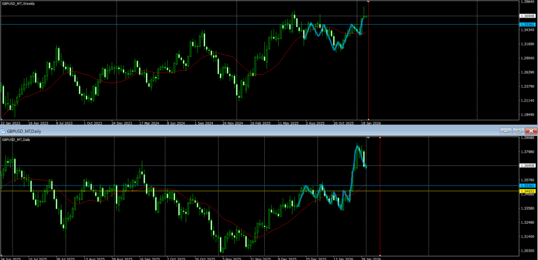Select the yellow horizontal line on Daily chart
This screenshot has height=260, width=538.
tap(158, 191)
